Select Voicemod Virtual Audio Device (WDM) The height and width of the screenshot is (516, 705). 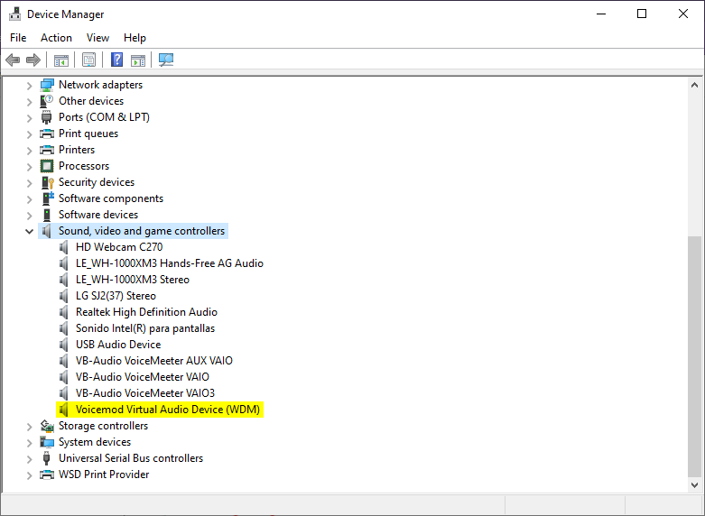[167, 410]
